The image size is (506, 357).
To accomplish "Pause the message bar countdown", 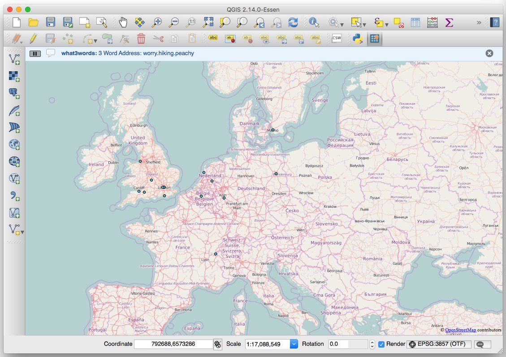I will [35, 54].
